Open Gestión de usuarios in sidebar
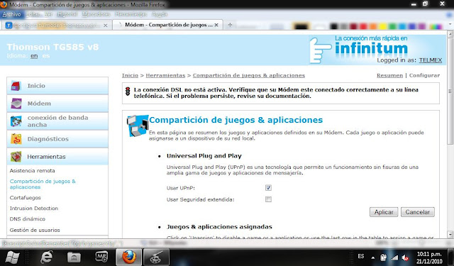 click(x=35, y=230)
